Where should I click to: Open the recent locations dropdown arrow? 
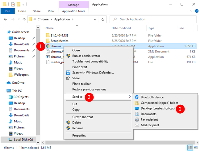point(19,19)
